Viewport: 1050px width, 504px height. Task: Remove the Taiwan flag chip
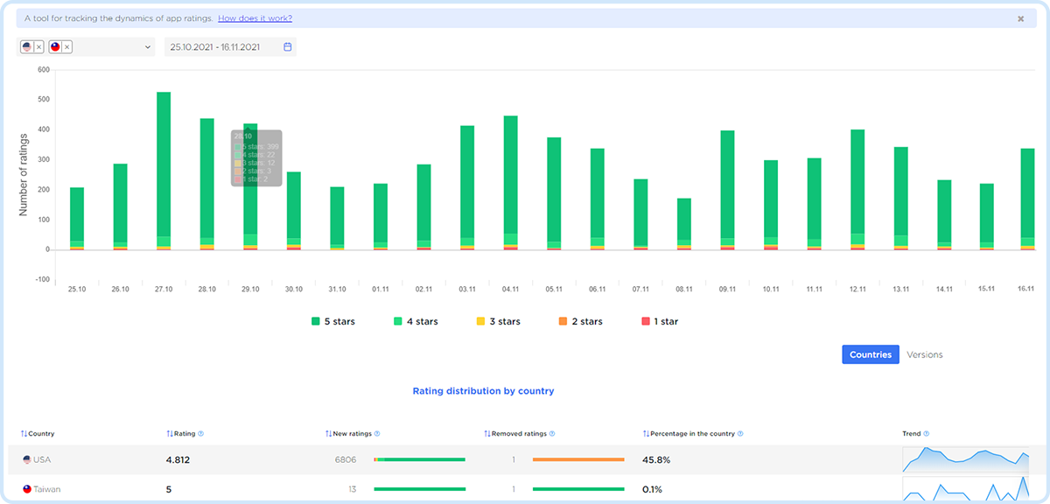click(67, 47)
